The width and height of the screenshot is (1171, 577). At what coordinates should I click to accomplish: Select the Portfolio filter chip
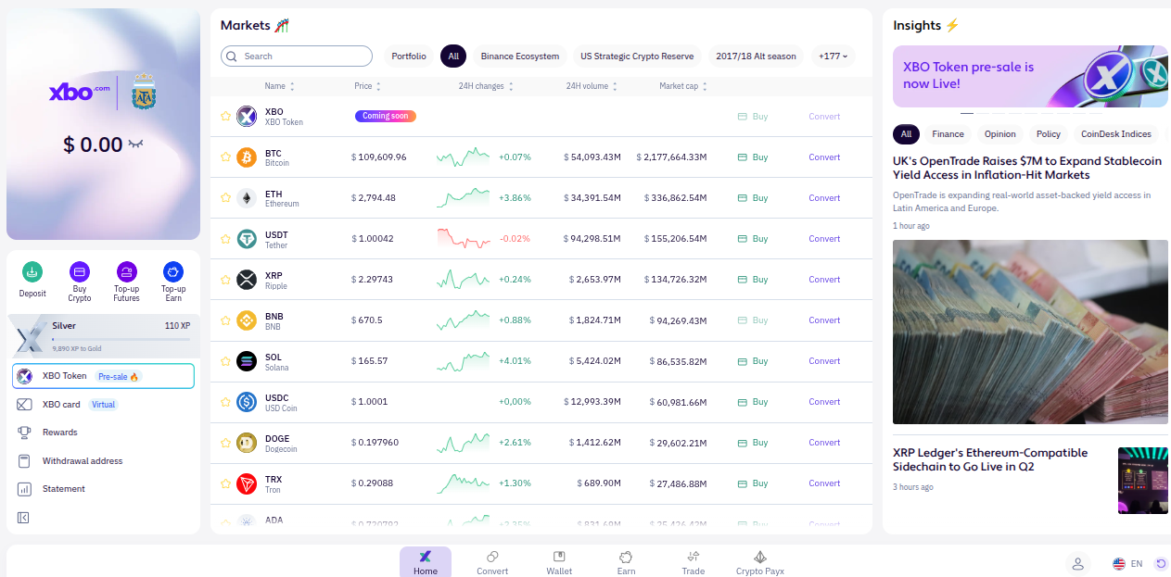409,56
